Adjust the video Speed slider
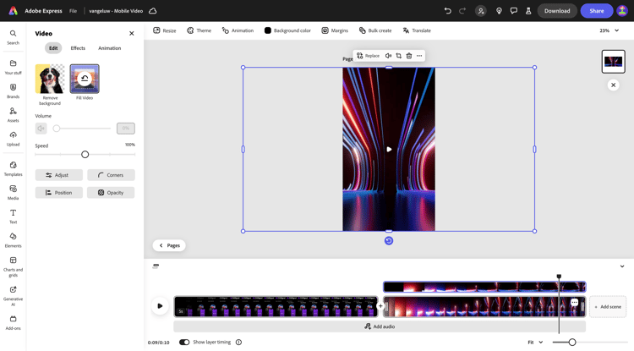The width and height of the screenshot is (634, 351). pos(85,155)
